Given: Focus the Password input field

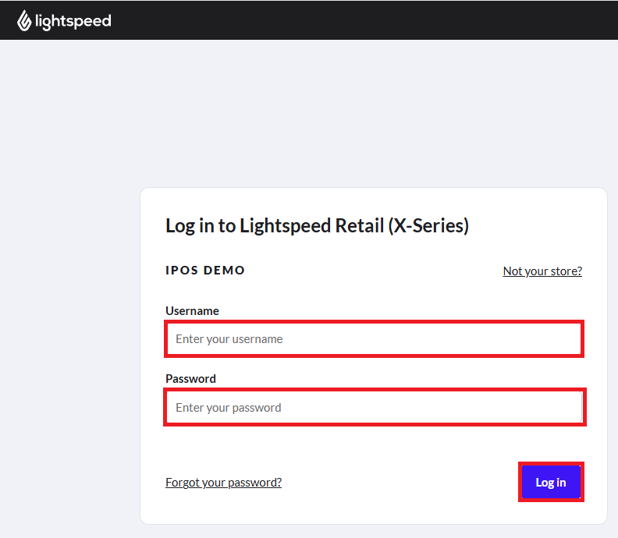Looking at the screenshot, I should (x=375, y=407).
